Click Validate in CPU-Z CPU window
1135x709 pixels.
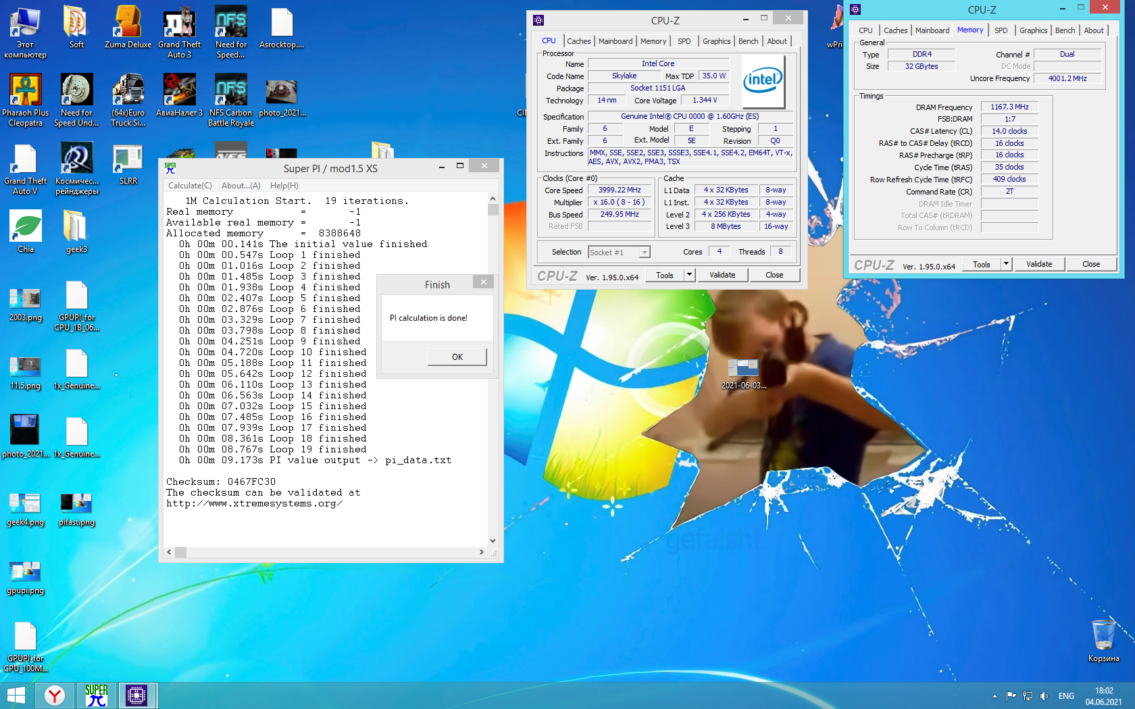[x=722, y=275]
